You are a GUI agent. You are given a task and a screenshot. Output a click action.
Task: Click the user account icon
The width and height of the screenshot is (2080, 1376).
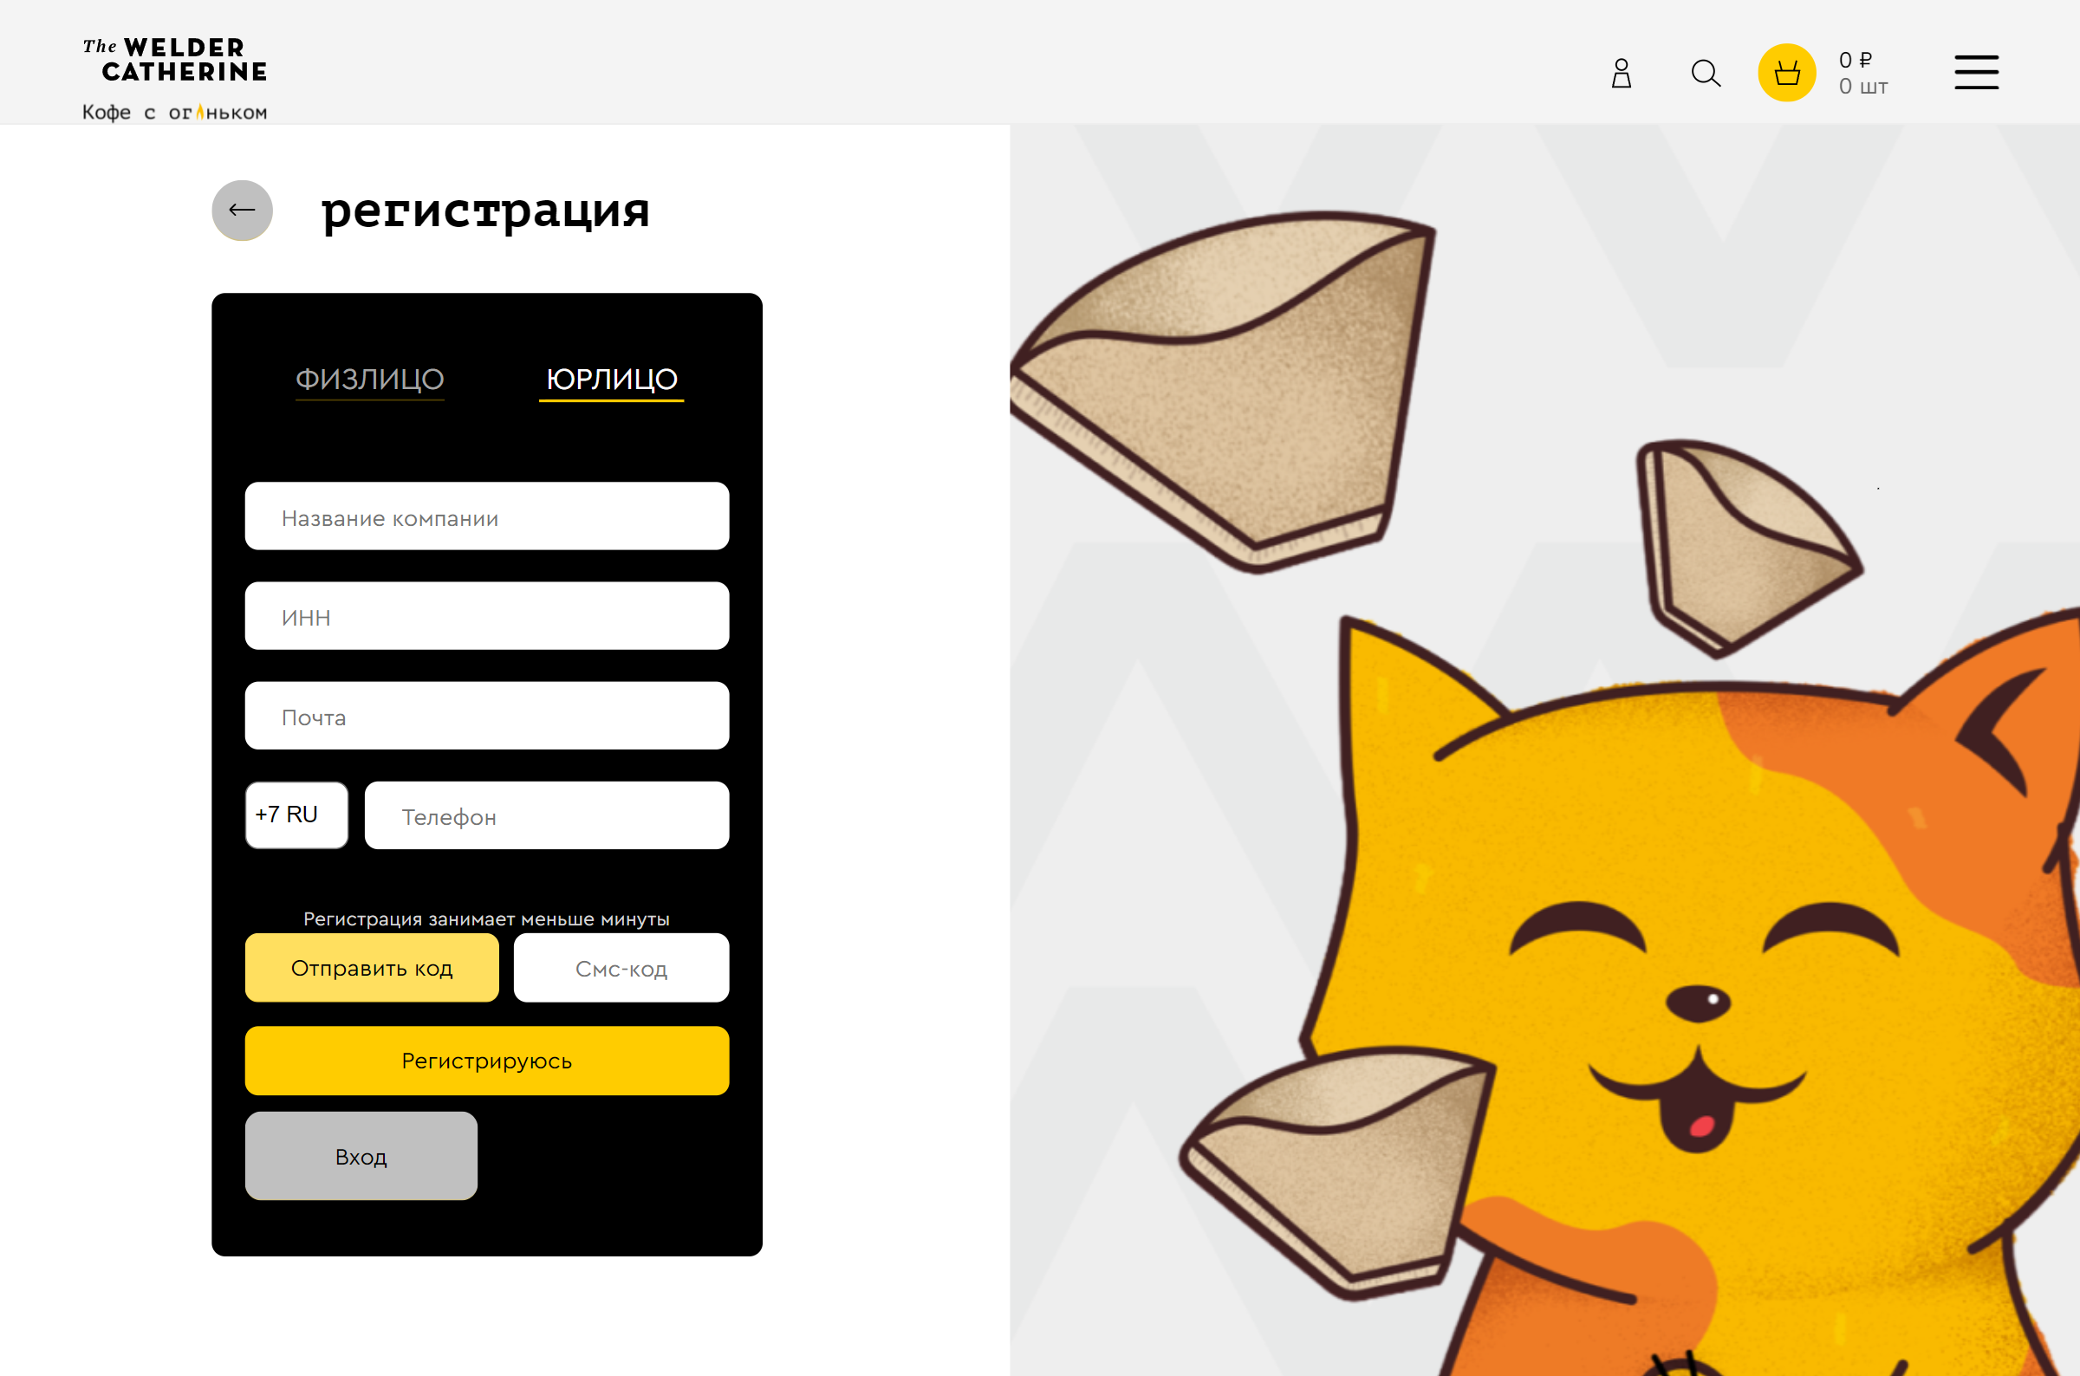click(x=1622, y=71)
